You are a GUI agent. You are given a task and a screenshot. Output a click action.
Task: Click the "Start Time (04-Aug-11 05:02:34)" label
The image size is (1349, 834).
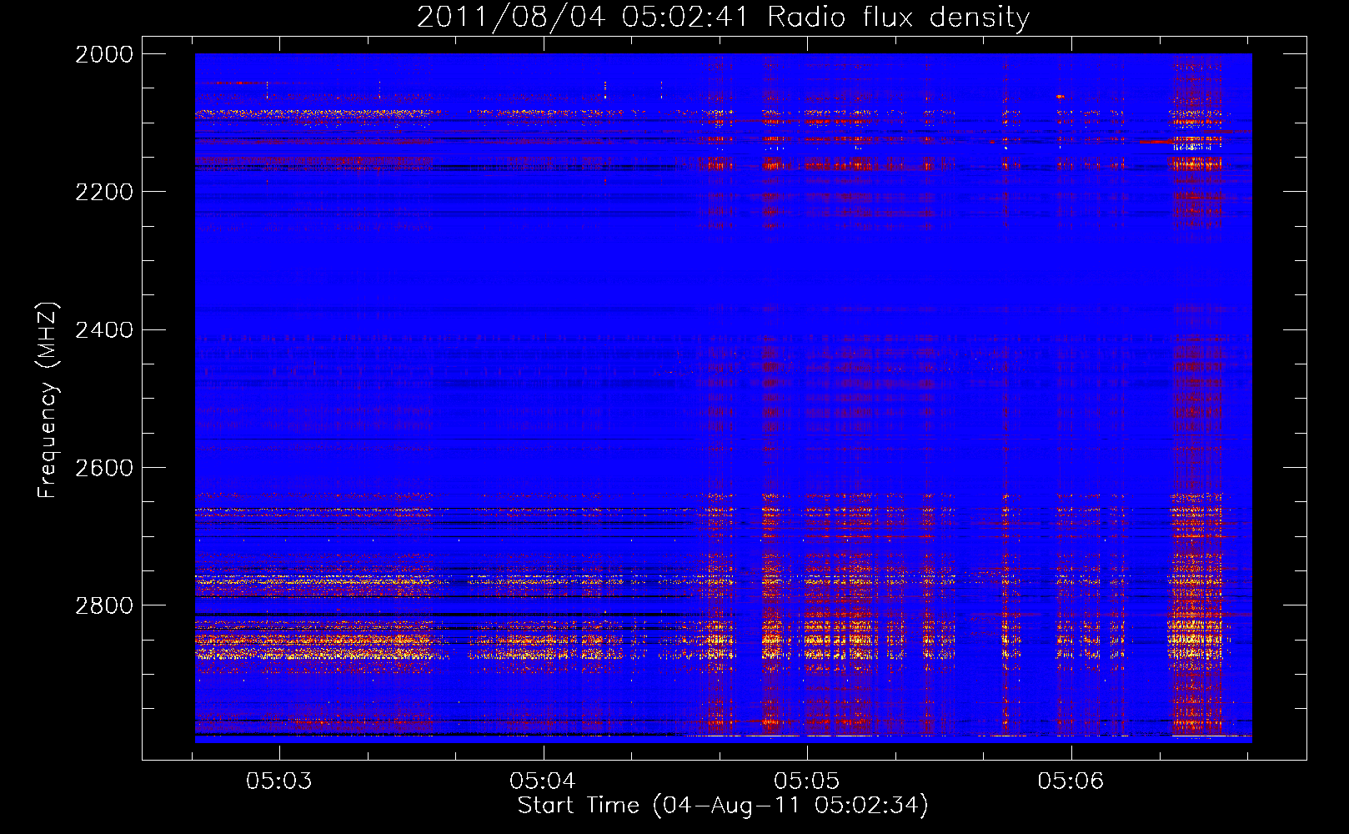723,806
